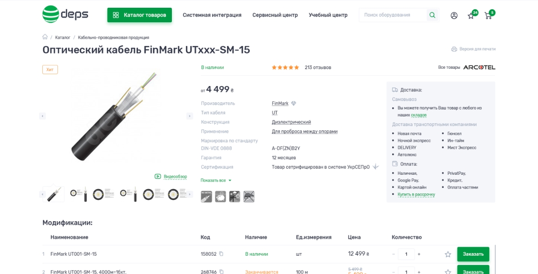
Task: Click the search magnifier button
Action: (x=432, y=15)
